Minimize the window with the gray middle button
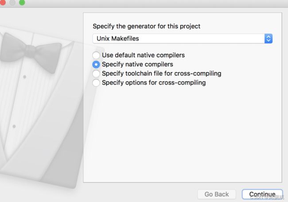The height and width of the screenshot is (202, 288). (x=12, y=2)
